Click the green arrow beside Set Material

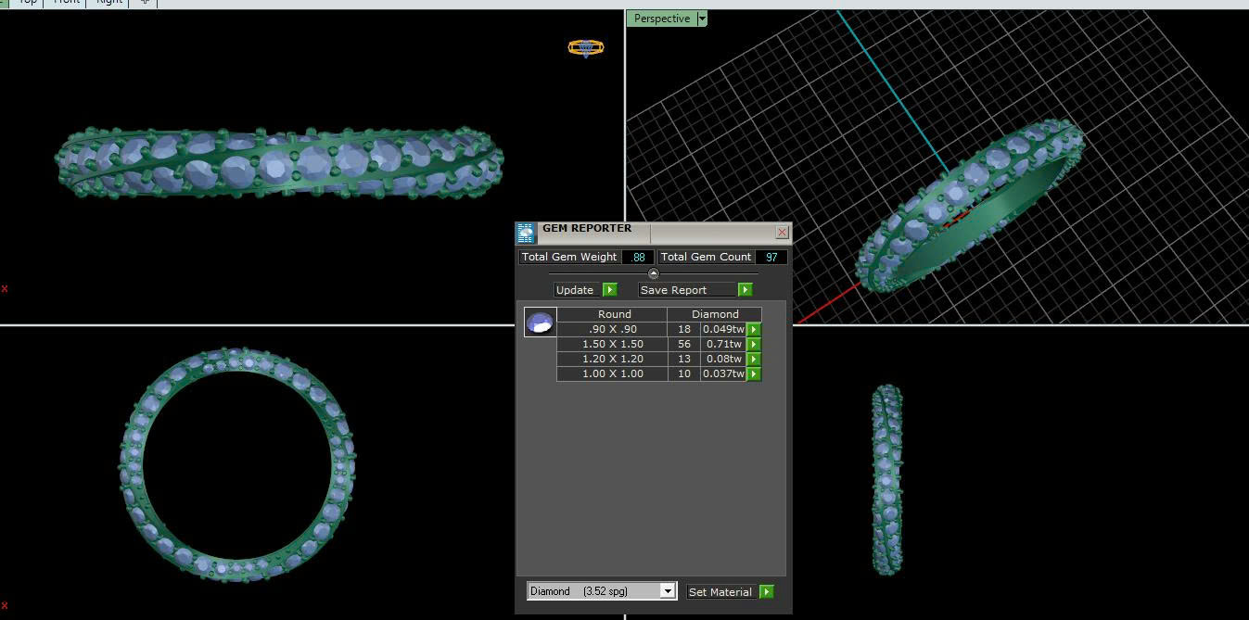click(x=766, y=591)
